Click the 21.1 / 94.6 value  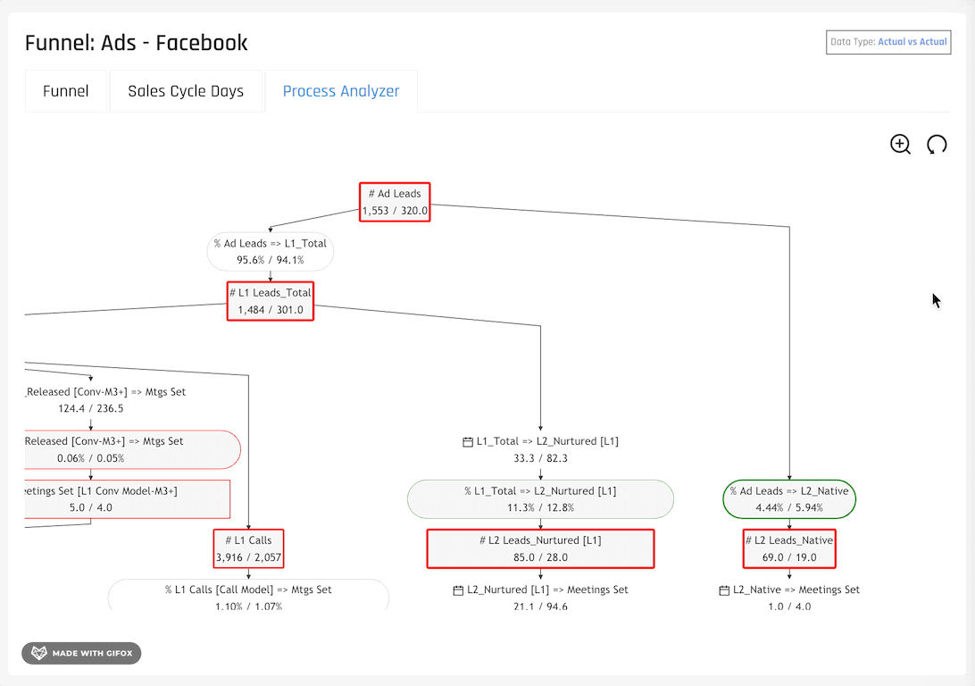[540, 606]
